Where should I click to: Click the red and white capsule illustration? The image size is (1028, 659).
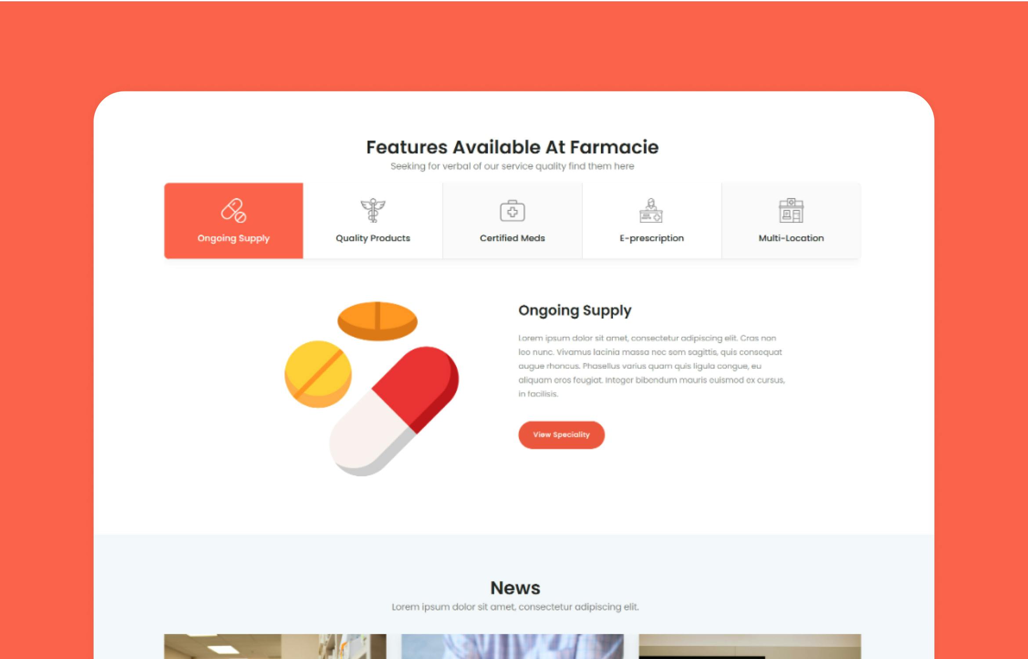(394, 411)
